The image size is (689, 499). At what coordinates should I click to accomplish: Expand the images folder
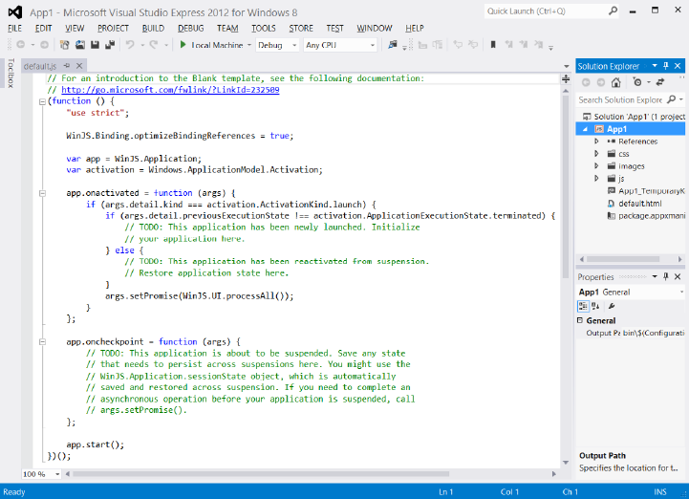click(x=596, y=165)
